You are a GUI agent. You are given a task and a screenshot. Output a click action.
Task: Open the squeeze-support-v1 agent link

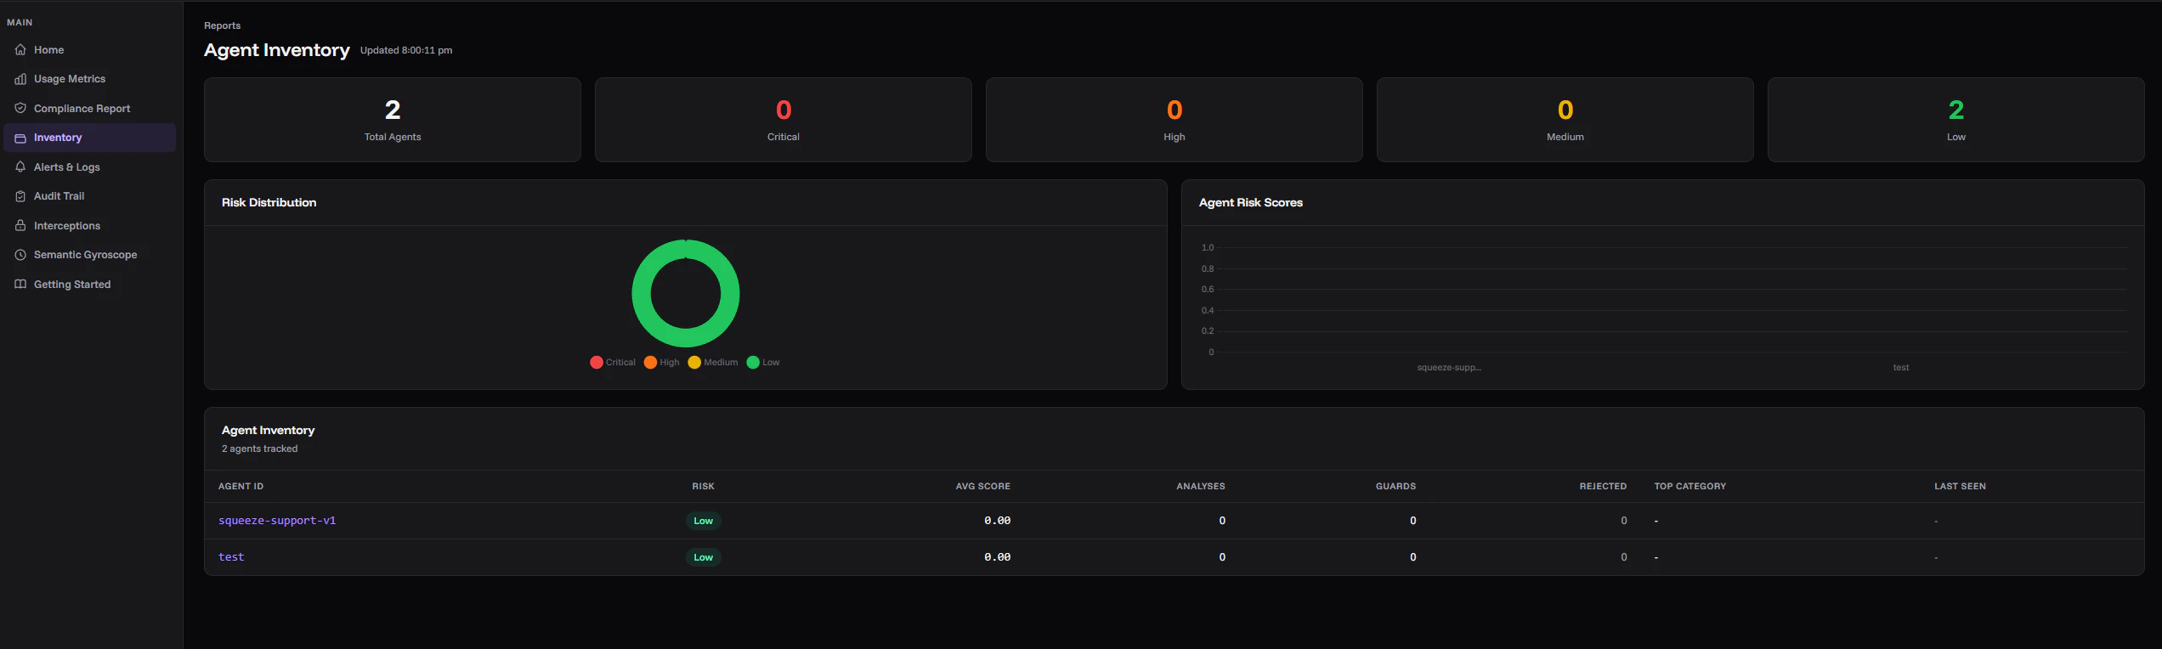277,521
